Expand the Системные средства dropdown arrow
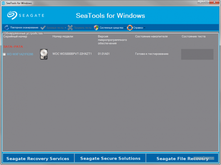 (125, 28)
